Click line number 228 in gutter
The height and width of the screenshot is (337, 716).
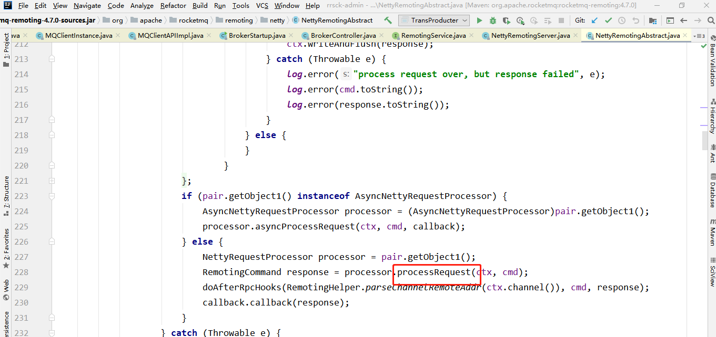22,272
